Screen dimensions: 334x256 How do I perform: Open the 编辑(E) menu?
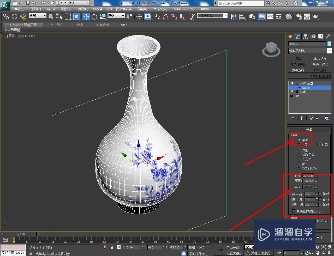(x=19, y=9)
